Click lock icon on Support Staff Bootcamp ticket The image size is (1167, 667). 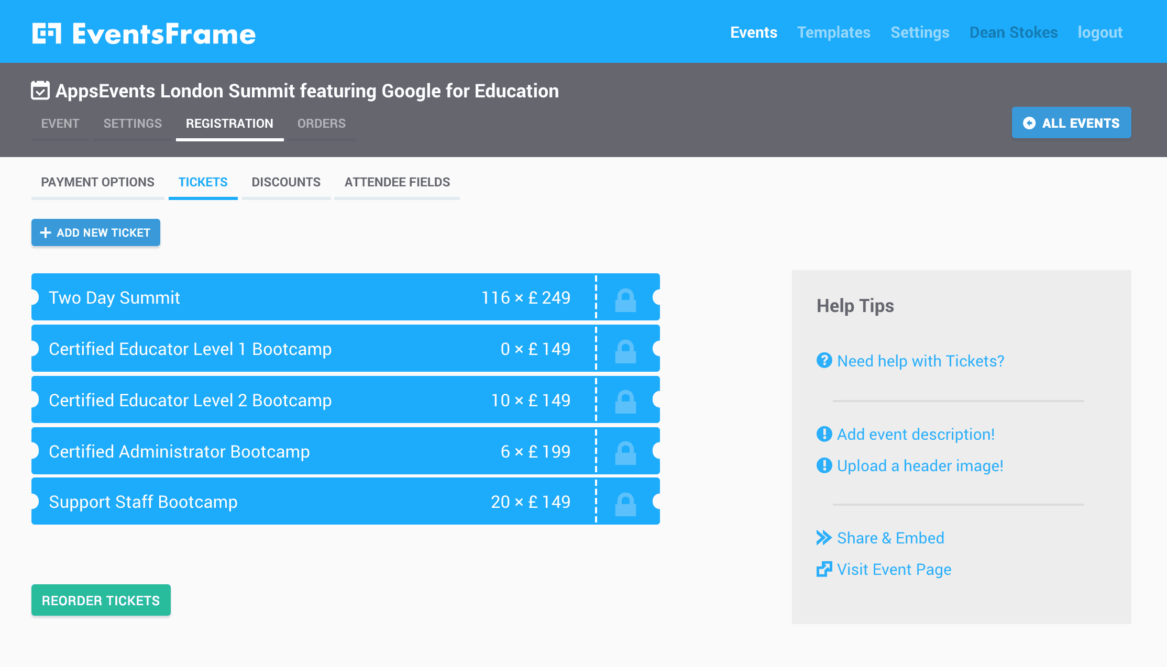[x=625, y=504]
